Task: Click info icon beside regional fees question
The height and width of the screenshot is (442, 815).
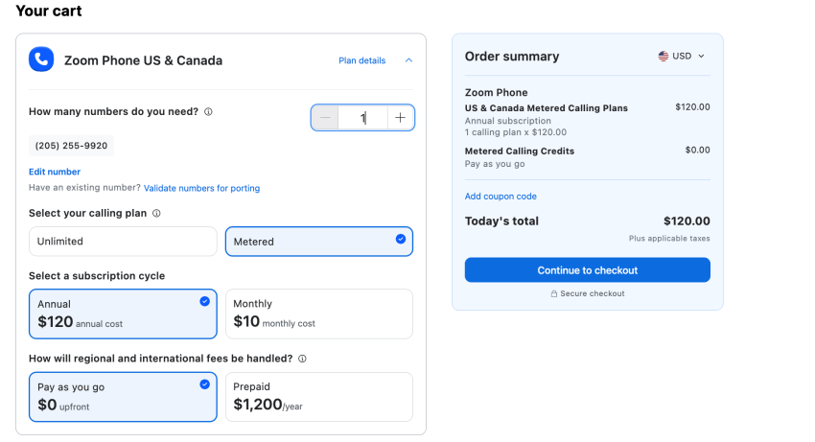Action: point(302,359)
